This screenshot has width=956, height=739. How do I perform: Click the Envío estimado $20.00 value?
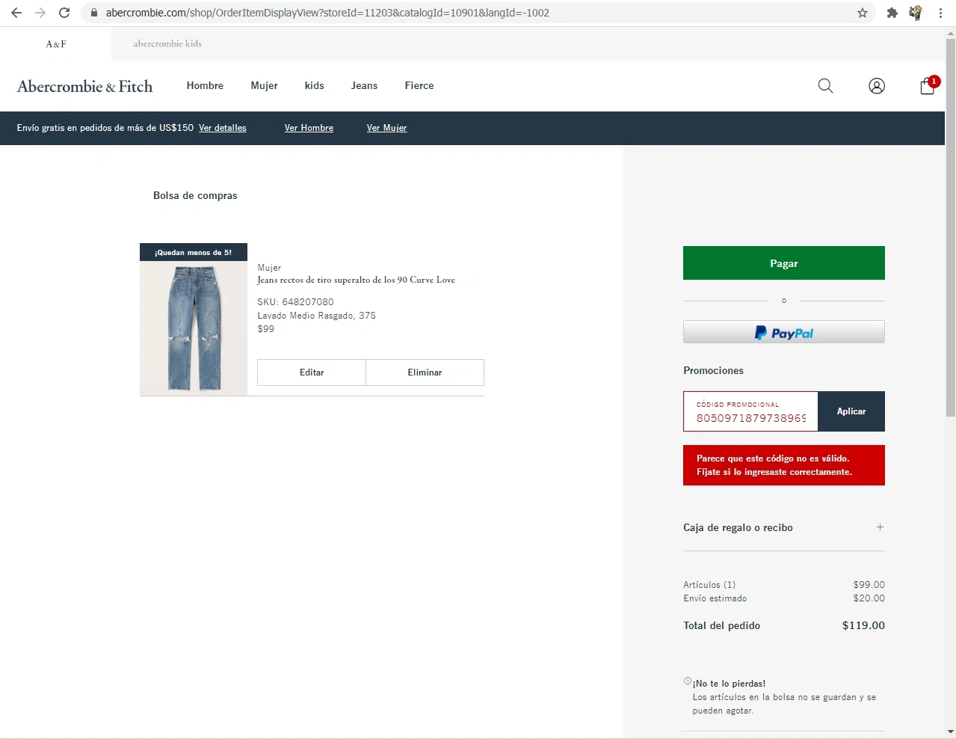point(869,598)
